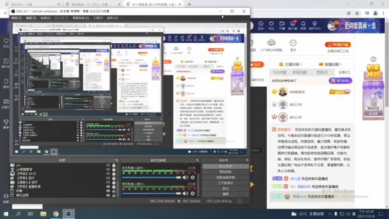Open the OBS 說明(H) menu
389x219 pixels.
pyautogui.click(x=112, y=18)
